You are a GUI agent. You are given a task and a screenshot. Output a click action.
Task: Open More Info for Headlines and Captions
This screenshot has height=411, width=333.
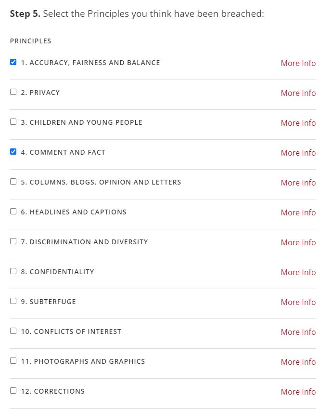[x=298, y=212]
